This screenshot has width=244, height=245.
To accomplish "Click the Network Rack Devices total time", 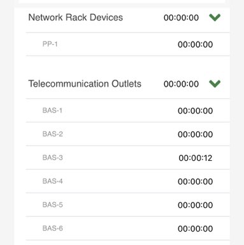I will tap(181, 18).
